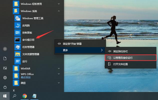Click the Windows 系统 folder icon
Image resolution: width=158 pixels, height=100 pixels.
16,11
